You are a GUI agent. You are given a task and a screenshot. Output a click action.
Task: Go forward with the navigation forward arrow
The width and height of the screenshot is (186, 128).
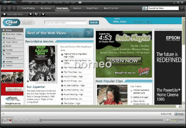[x=14, y=8]
